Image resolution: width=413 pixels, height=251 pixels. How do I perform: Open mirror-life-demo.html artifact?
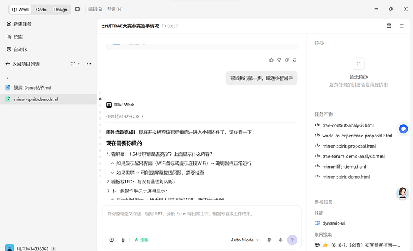341,167
